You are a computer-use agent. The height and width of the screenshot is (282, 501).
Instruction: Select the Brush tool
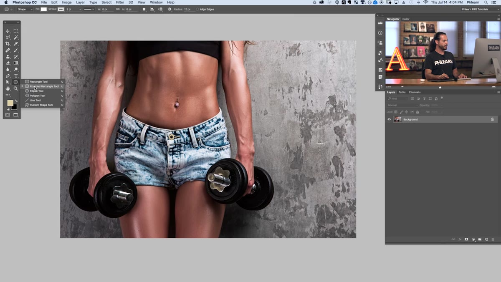pyautogui.click(x=16, y=50)
